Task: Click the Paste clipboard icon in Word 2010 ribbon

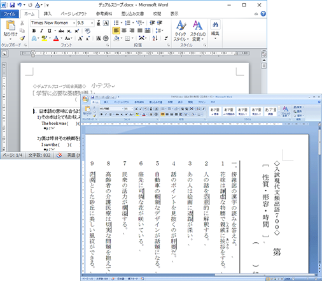Action: coord(10,25)
